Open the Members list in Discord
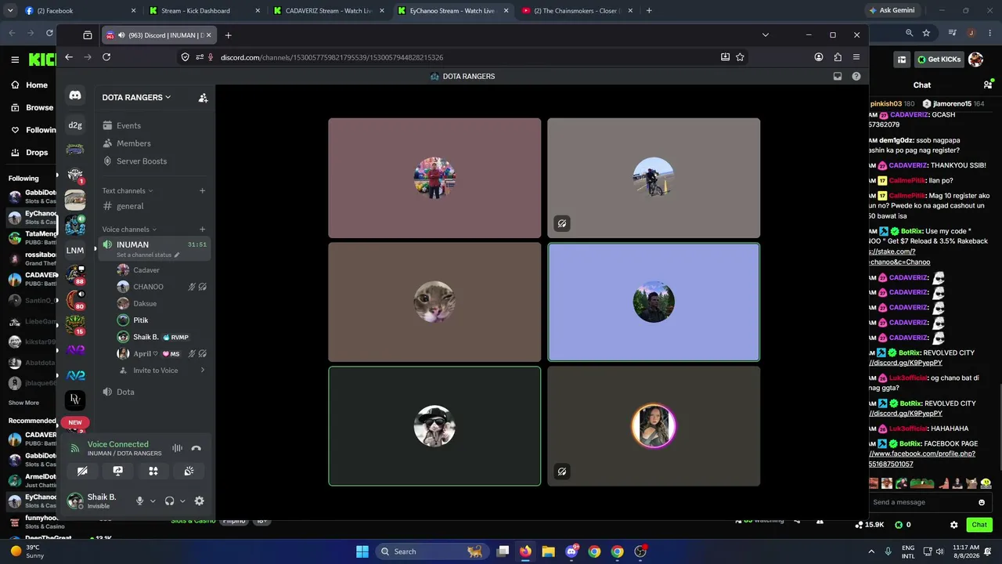This screenshot has height=564, width=1002. coord(133,143)
